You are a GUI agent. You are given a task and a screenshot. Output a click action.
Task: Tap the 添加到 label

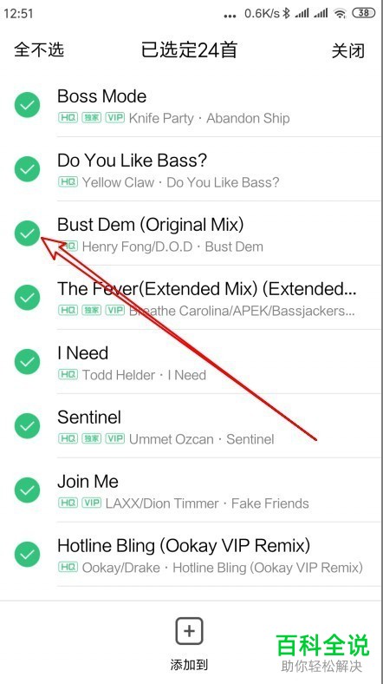click(189, 665)
